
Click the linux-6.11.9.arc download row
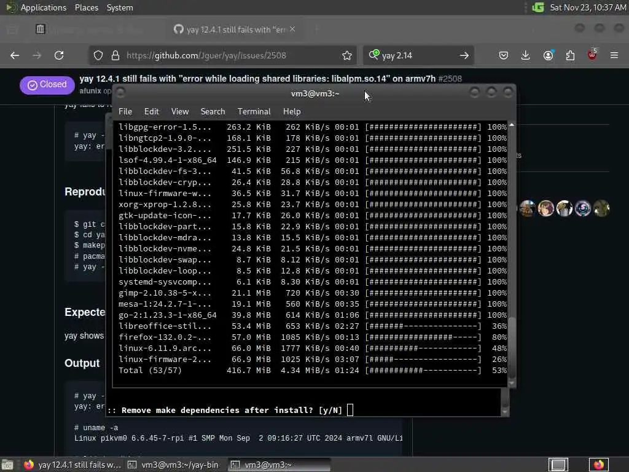312,348
